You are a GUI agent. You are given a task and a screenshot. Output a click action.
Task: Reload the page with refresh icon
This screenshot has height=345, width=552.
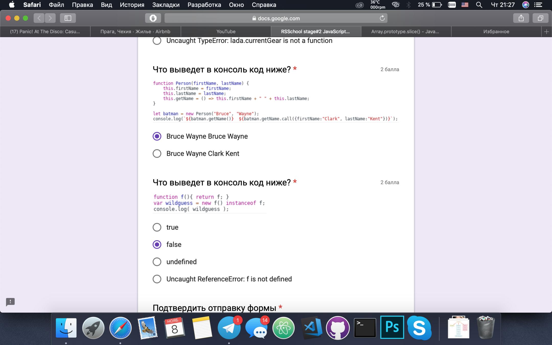click(382, 18)
